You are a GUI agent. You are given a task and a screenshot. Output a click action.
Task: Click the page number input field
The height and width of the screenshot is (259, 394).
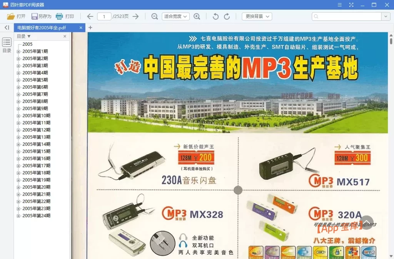coord(105,16)
